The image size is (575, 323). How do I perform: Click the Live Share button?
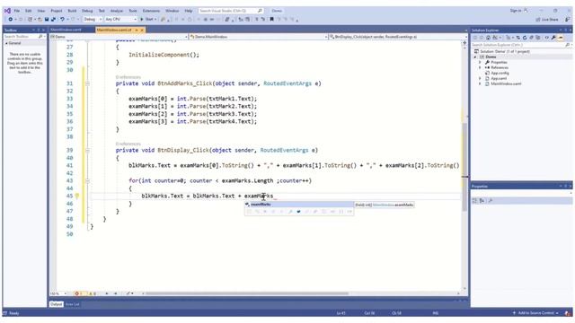coord(547,20)
